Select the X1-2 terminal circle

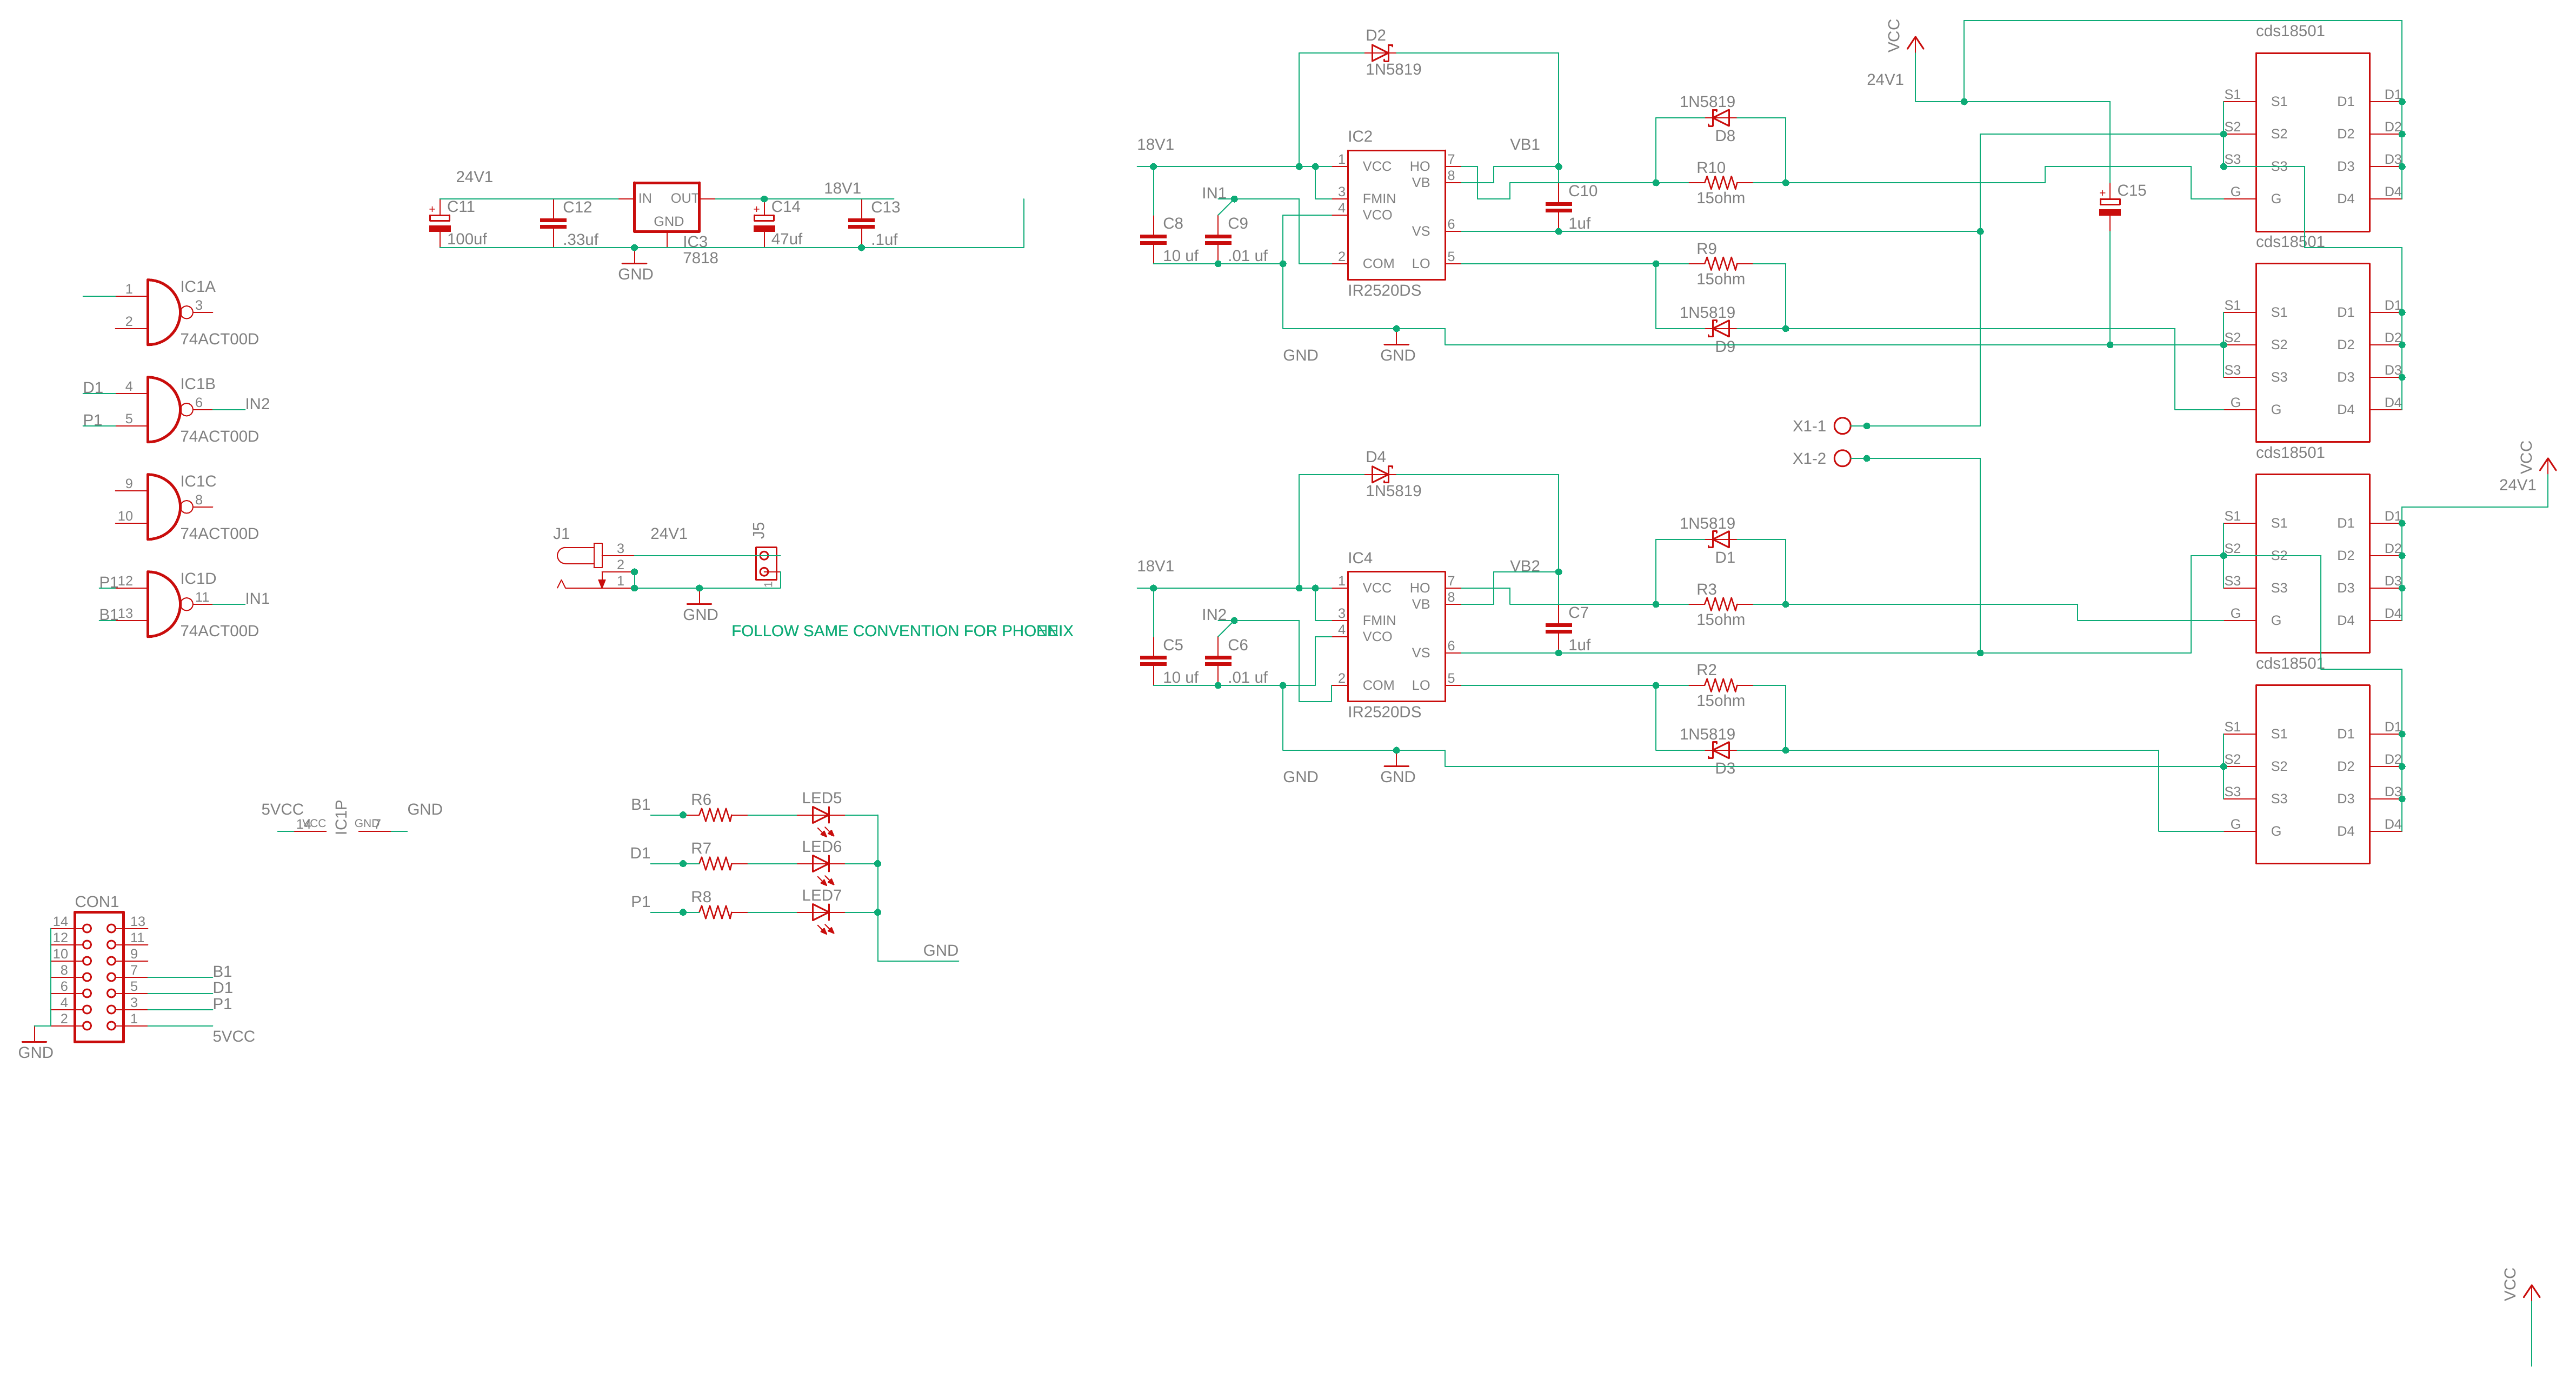pos(1842,458)
